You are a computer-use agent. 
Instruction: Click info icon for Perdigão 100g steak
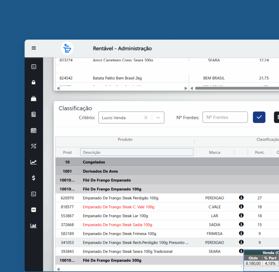pos(241,198)
